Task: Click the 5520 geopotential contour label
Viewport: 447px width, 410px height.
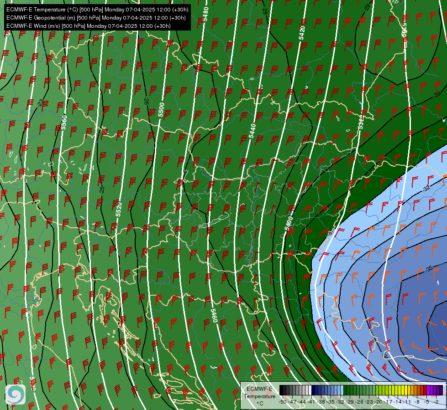Action: (x=119, y=209)
